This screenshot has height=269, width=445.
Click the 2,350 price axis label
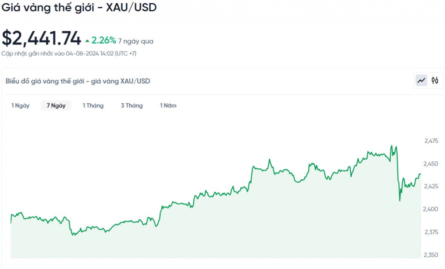coord(431,255)
